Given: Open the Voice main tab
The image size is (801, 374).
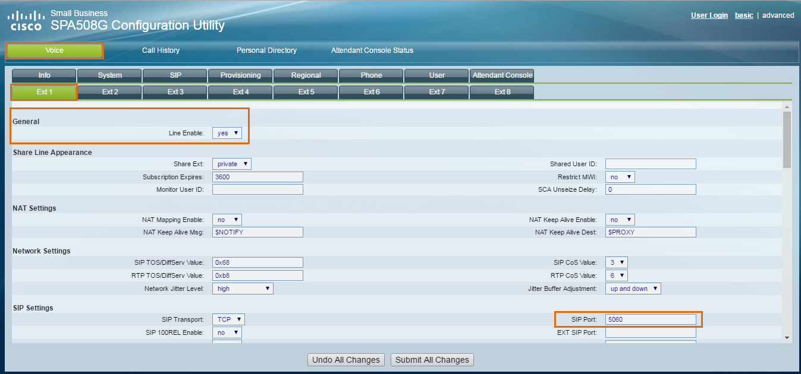Looking at the screenshot, I should point(55,50).
